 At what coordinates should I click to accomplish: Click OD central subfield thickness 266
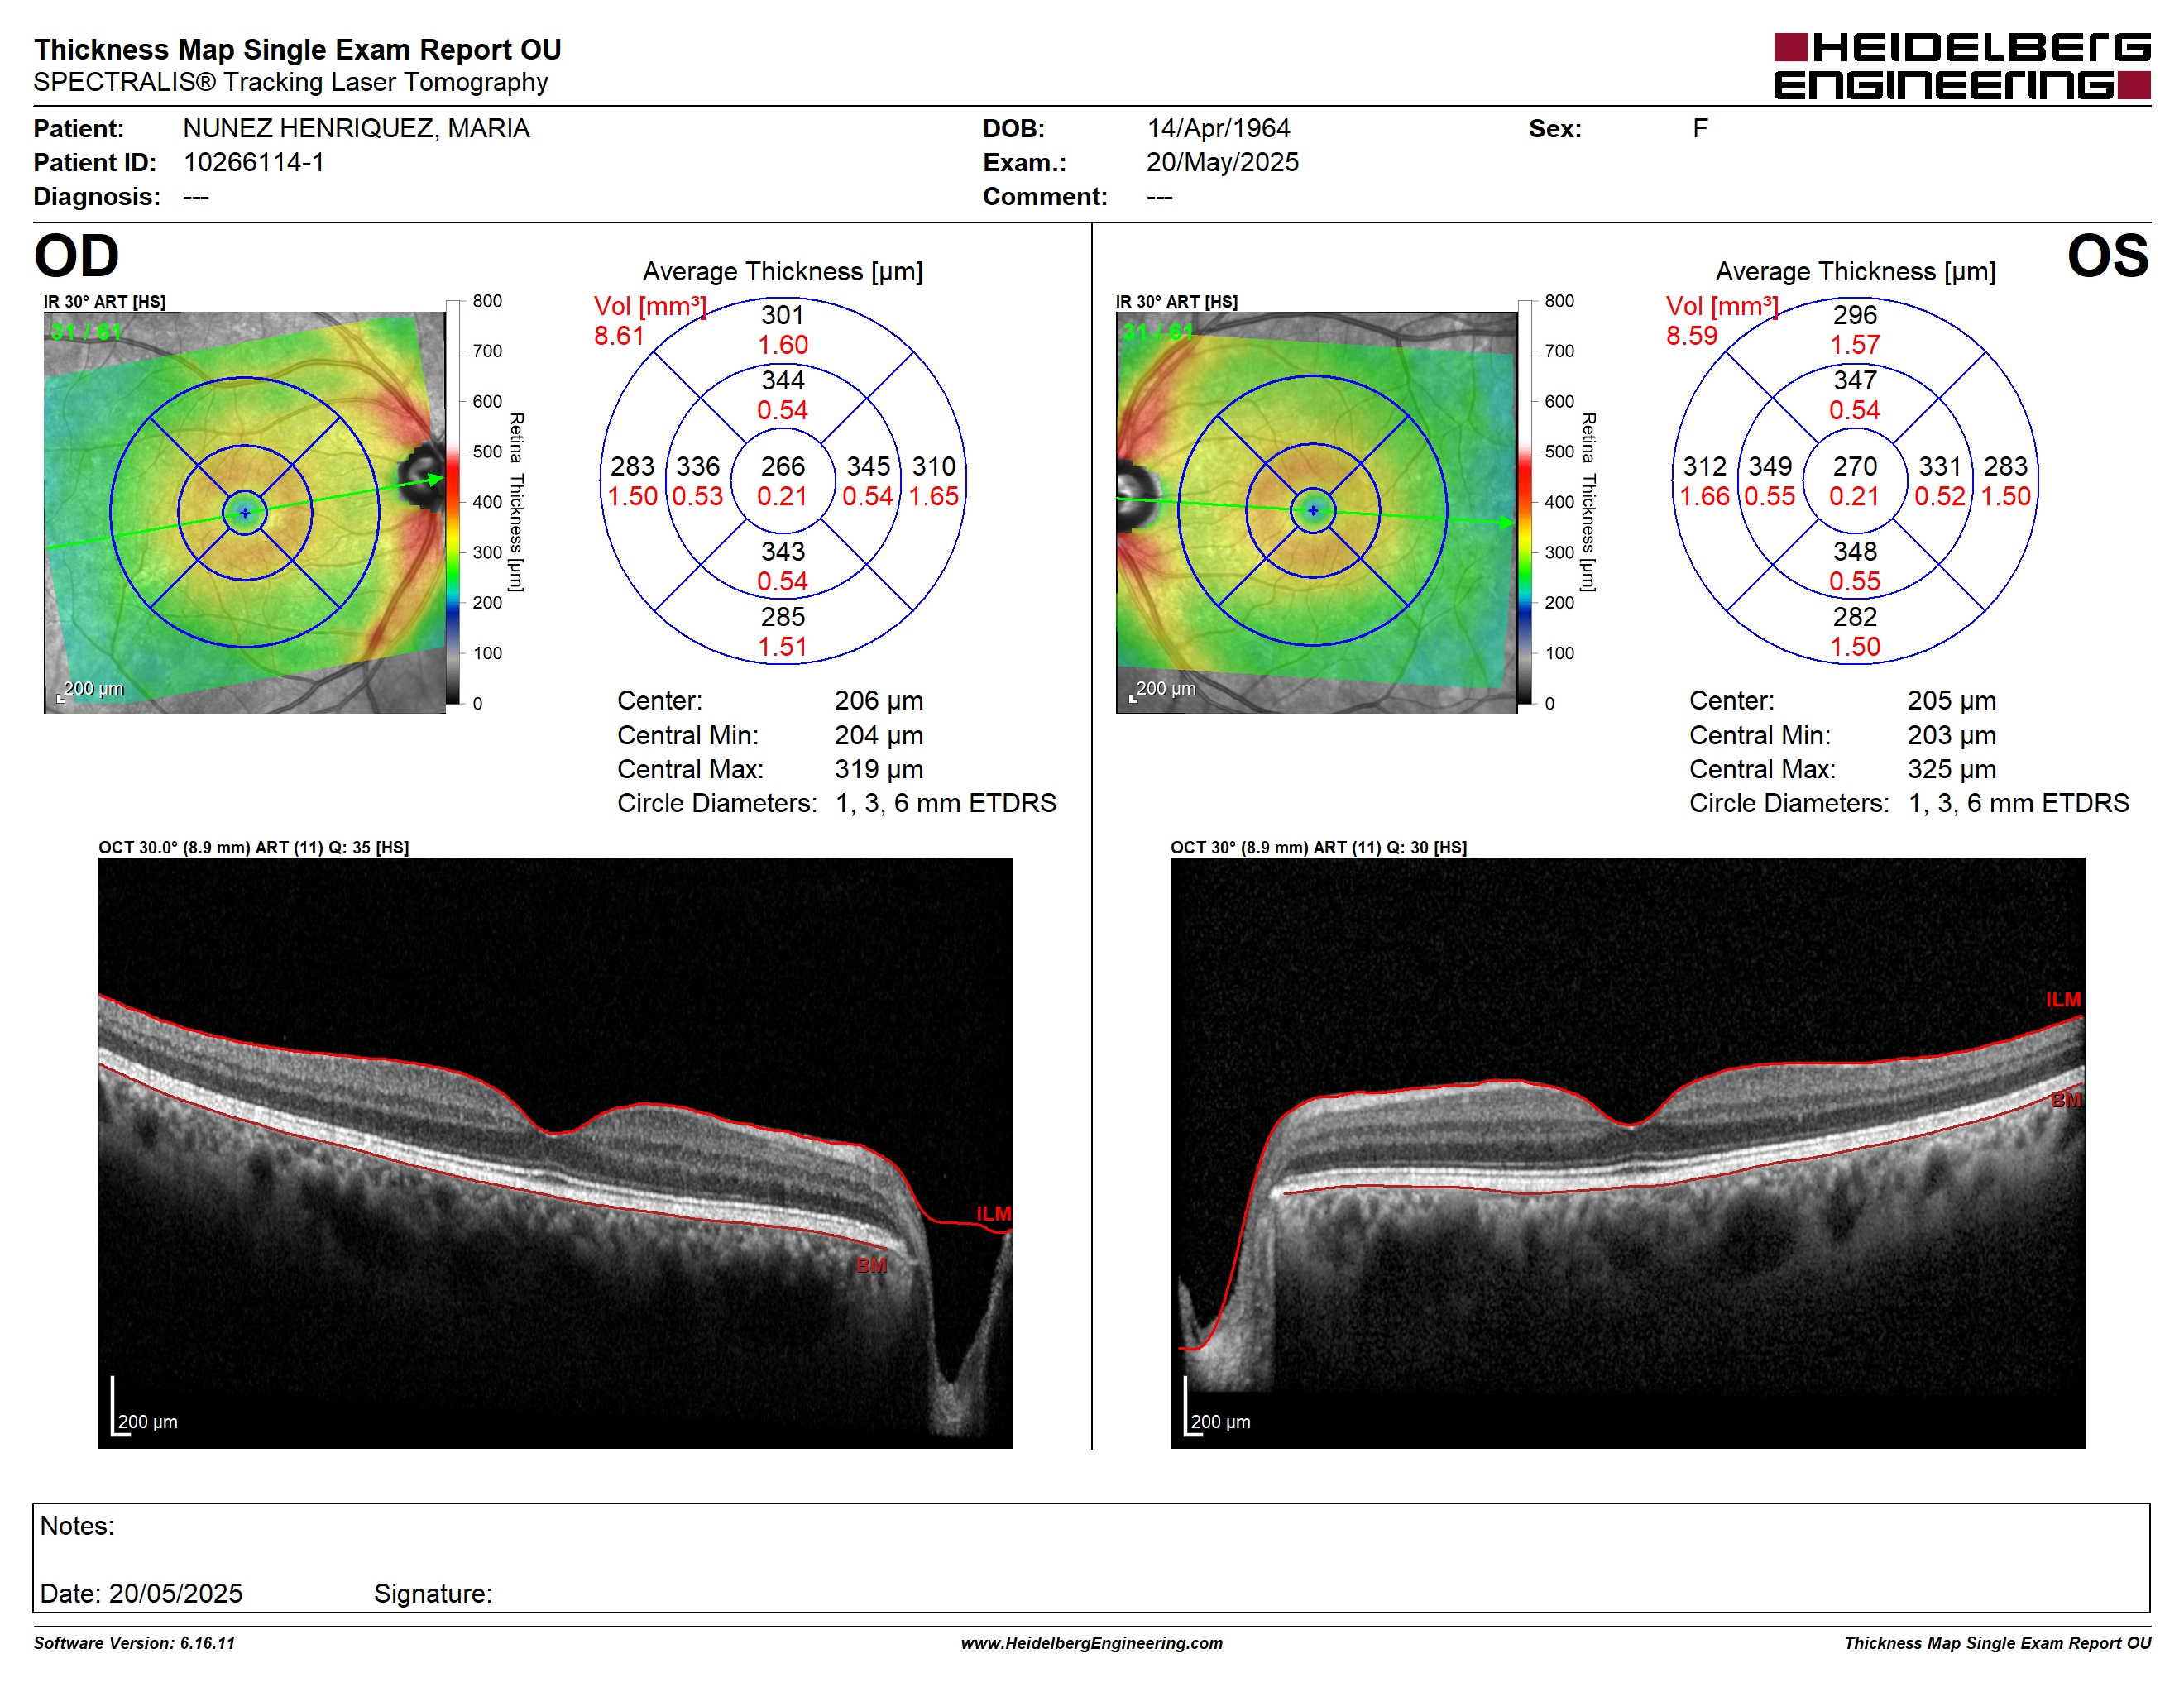tap(782, 466)
